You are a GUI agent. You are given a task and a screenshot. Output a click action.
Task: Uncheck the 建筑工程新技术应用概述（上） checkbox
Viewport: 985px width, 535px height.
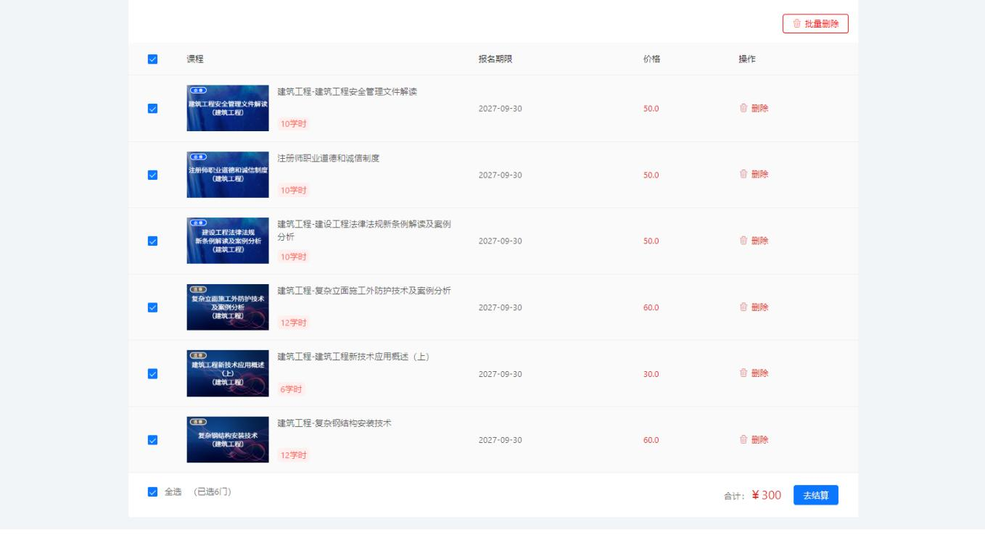coord(152,374)
